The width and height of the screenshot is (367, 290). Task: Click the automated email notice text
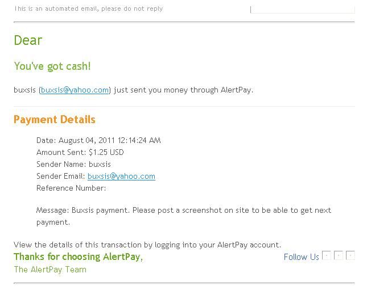pos(88,9)
